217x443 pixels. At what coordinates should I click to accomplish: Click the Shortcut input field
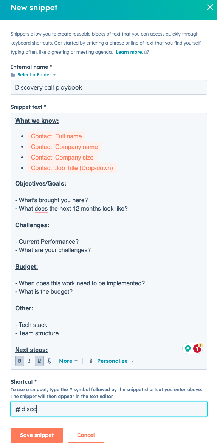coord(109,409)
